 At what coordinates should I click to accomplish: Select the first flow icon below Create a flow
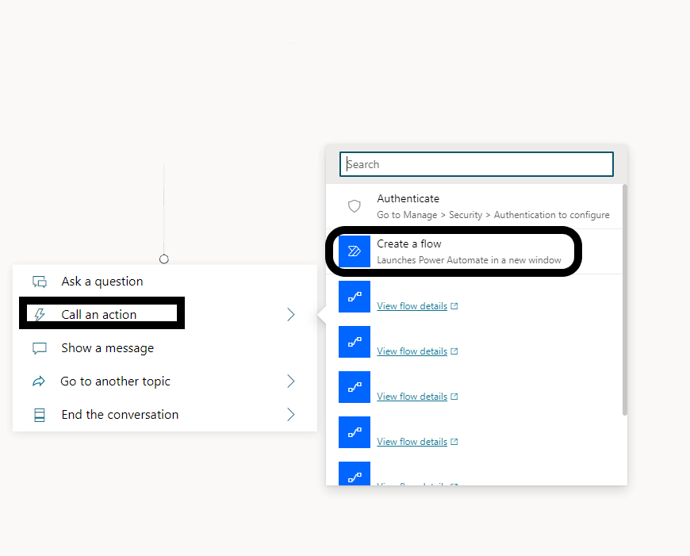tap(355, 297)
